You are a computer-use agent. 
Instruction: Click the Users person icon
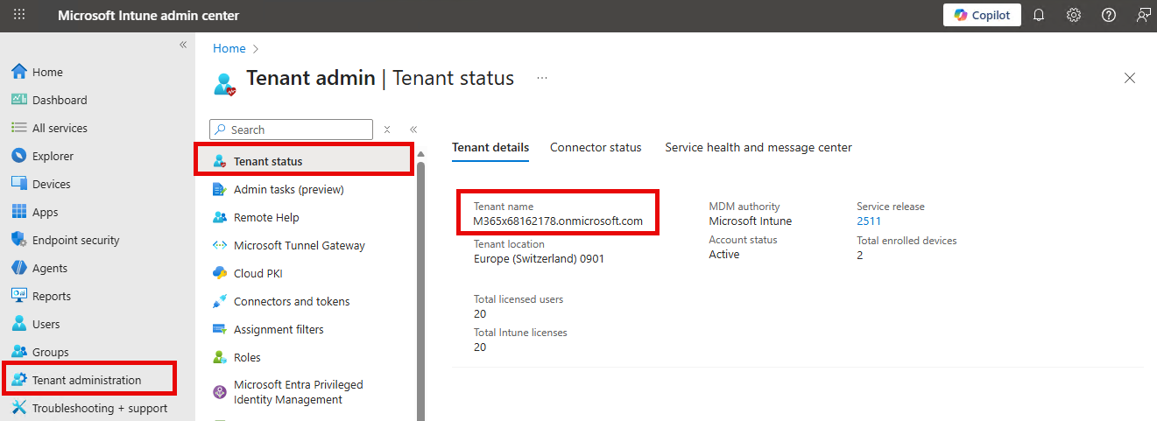(x=19, y=324)
